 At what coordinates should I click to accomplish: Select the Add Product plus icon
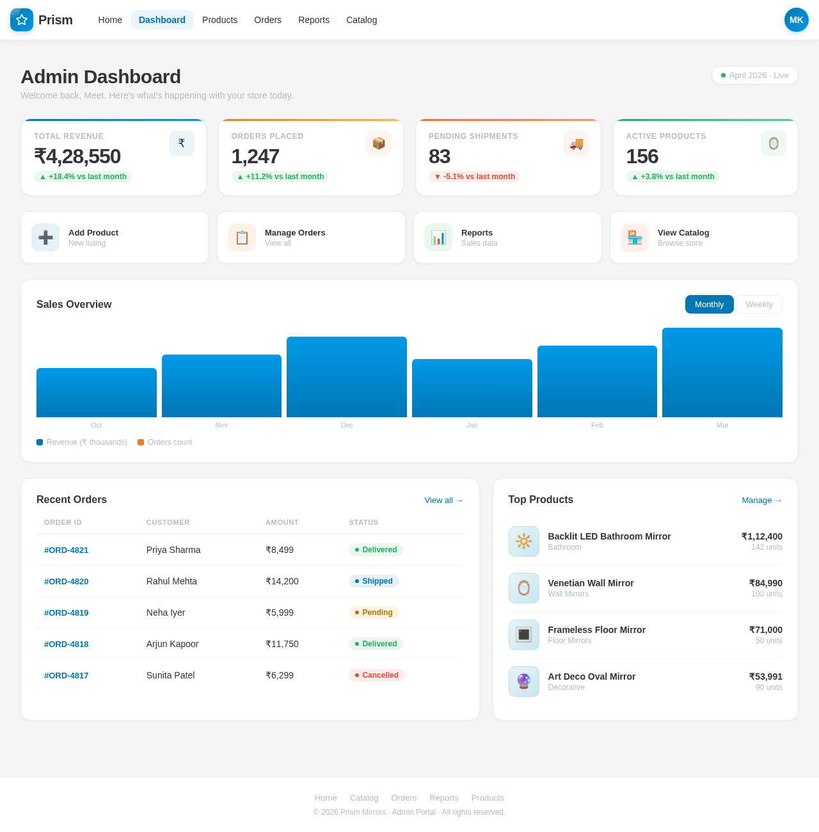[45, 237]
